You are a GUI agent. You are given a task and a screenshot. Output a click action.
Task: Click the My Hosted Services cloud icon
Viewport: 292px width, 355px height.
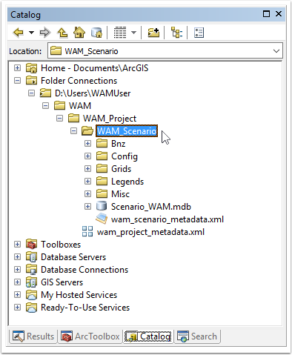click(x=31, y=295)
